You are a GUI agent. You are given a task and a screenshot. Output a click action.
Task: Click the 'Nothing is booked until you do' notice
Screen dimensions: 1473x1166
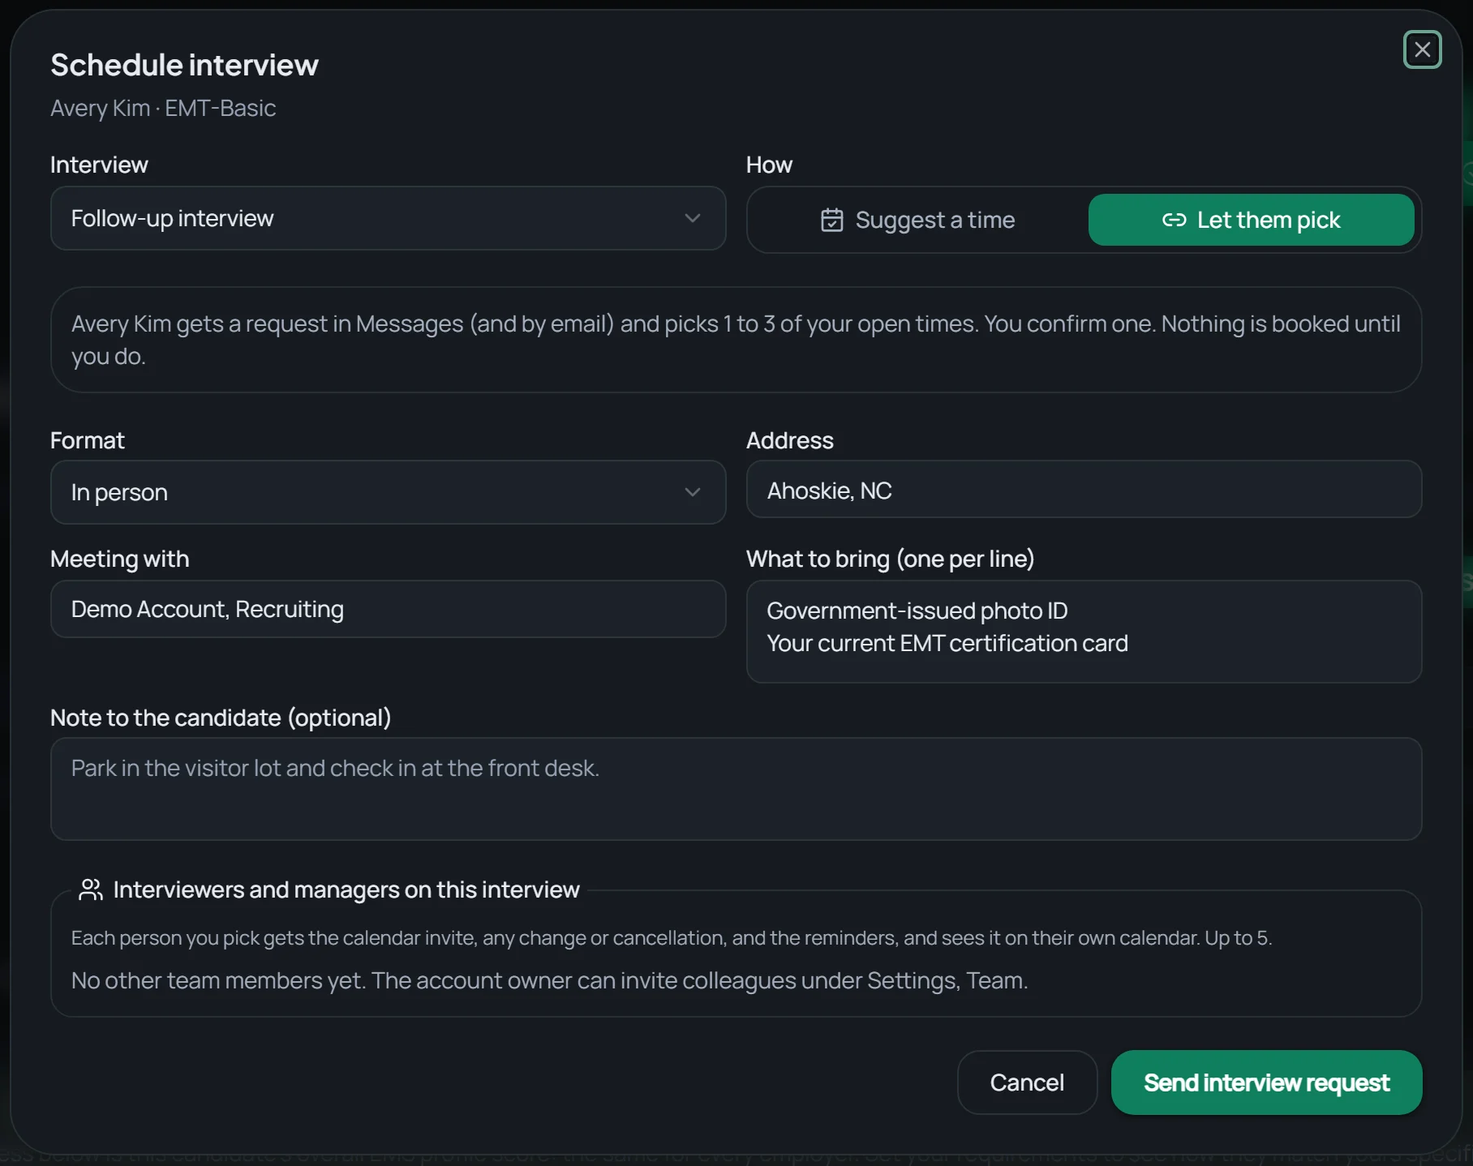[x=736, y=340]
